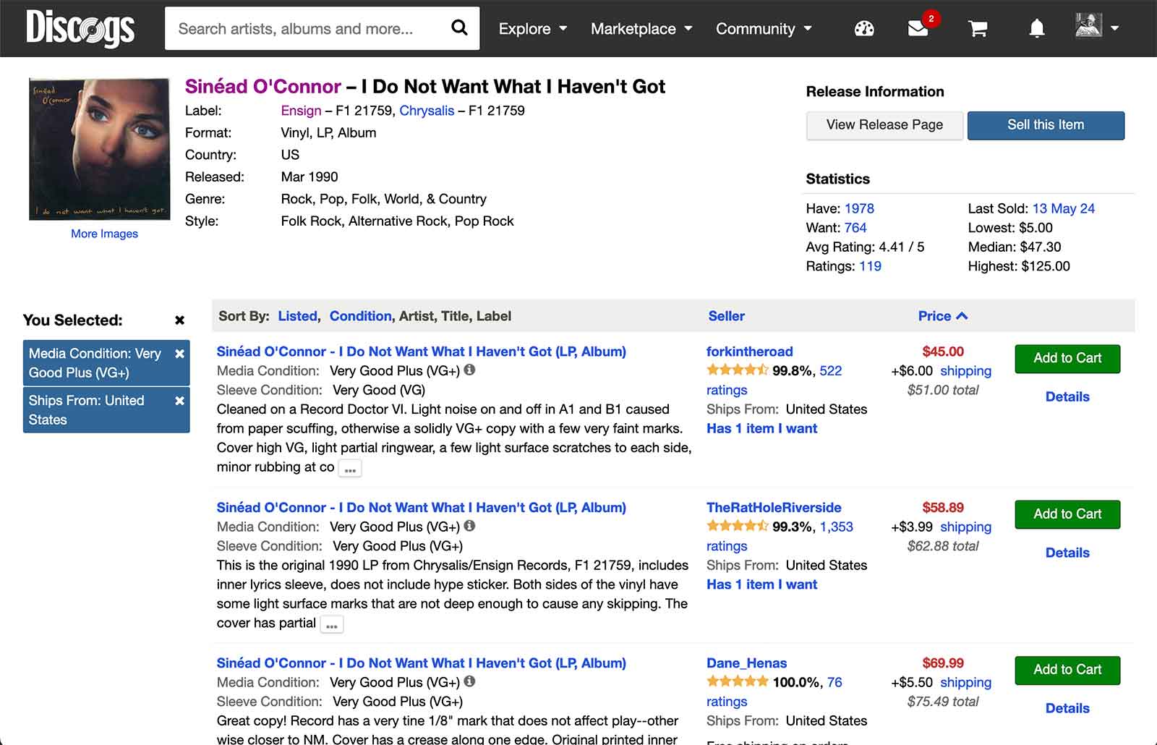Expand the Explore dropdown menu

point(533,29)
